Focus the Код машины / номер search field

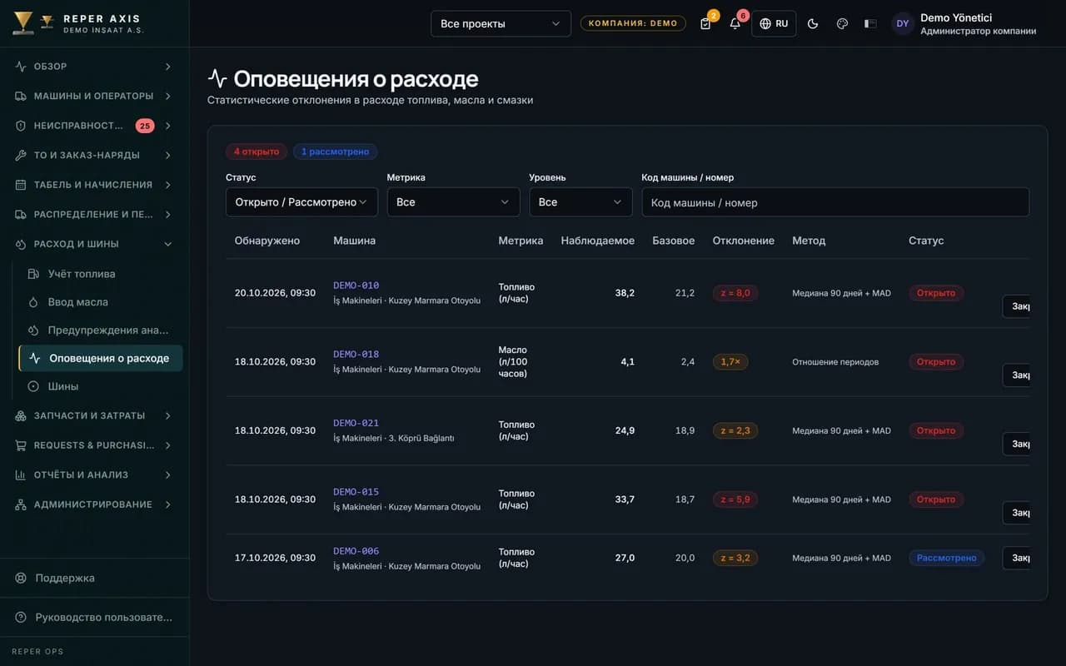835,202
